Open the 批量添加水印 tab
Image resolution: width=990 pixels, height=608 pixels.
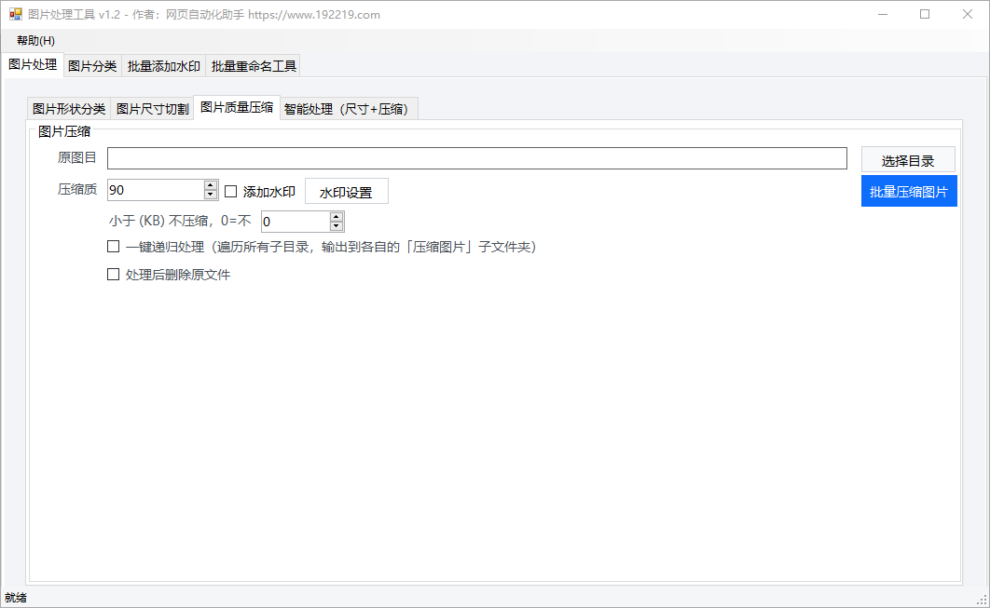point(163,66)
